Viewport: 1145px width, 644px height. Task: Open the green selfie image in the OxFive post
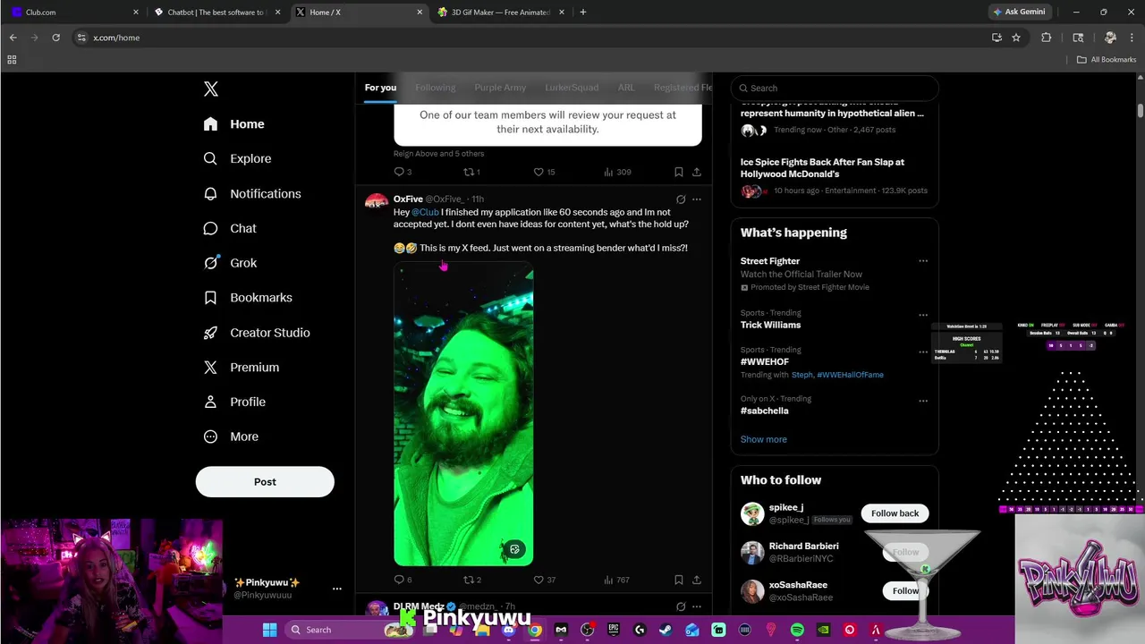[x=463, y=414]
